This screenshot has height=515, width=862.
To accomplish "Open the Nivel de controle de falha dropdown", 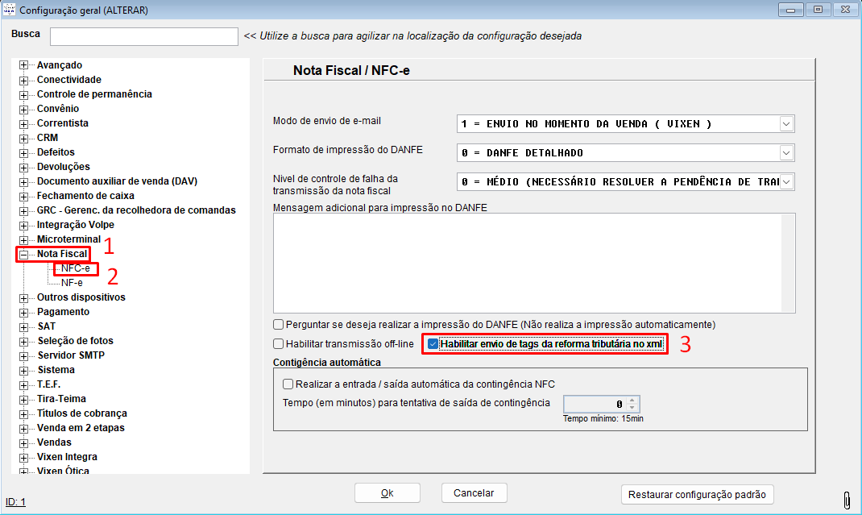I will 787,181.
